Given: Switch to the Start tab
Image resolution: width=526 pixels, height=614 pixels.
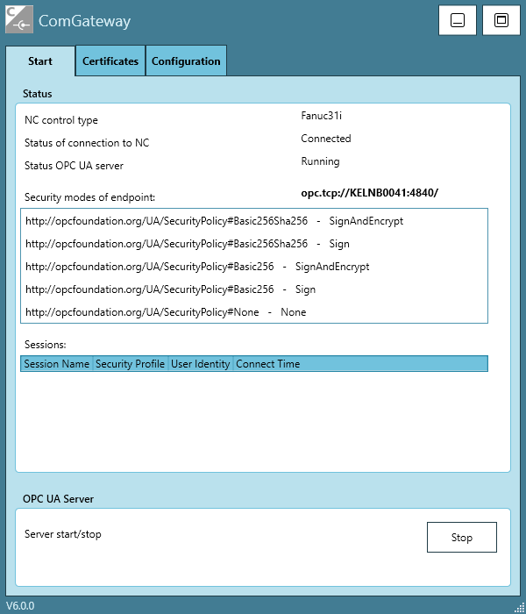Looking at the screenshot, I should 40,61.
